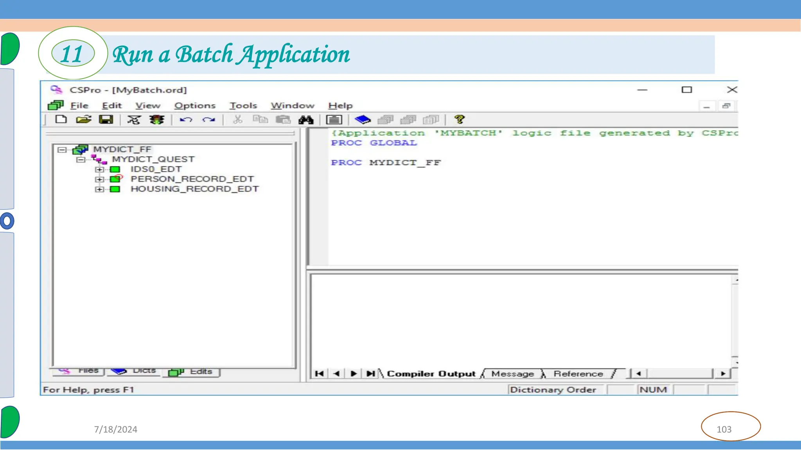This screenshot has height=450, width=801.
Task: Collapse the MYDICT_FF tree node
Action: pos(62,150)
